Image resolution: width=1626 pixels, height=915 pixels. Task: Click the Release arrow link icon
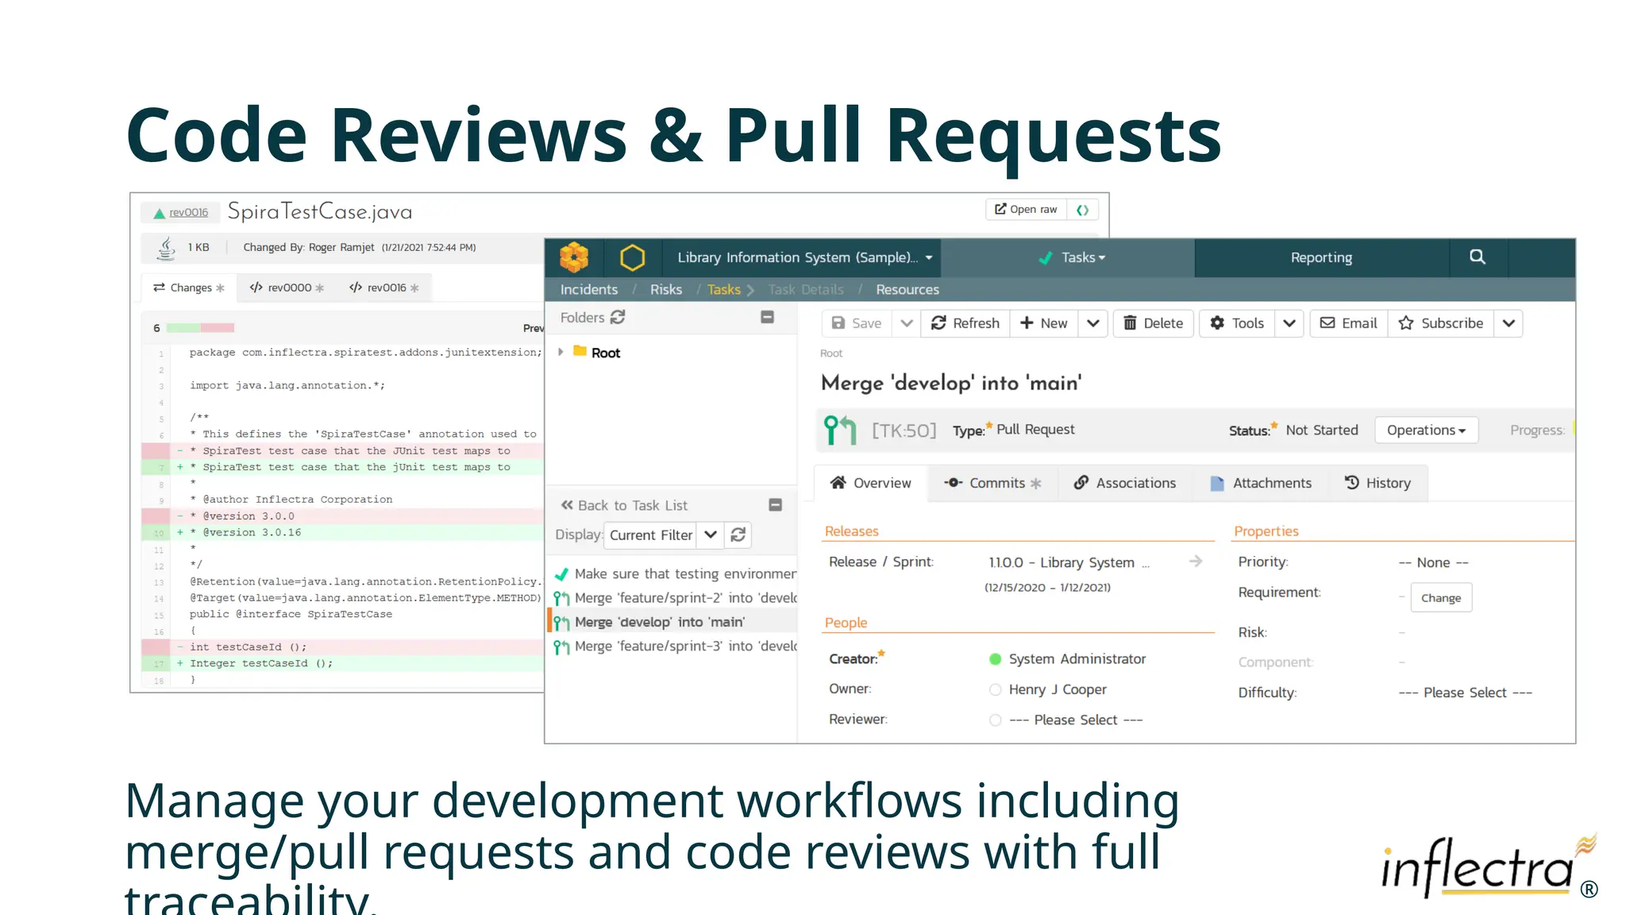point(1196,562)
